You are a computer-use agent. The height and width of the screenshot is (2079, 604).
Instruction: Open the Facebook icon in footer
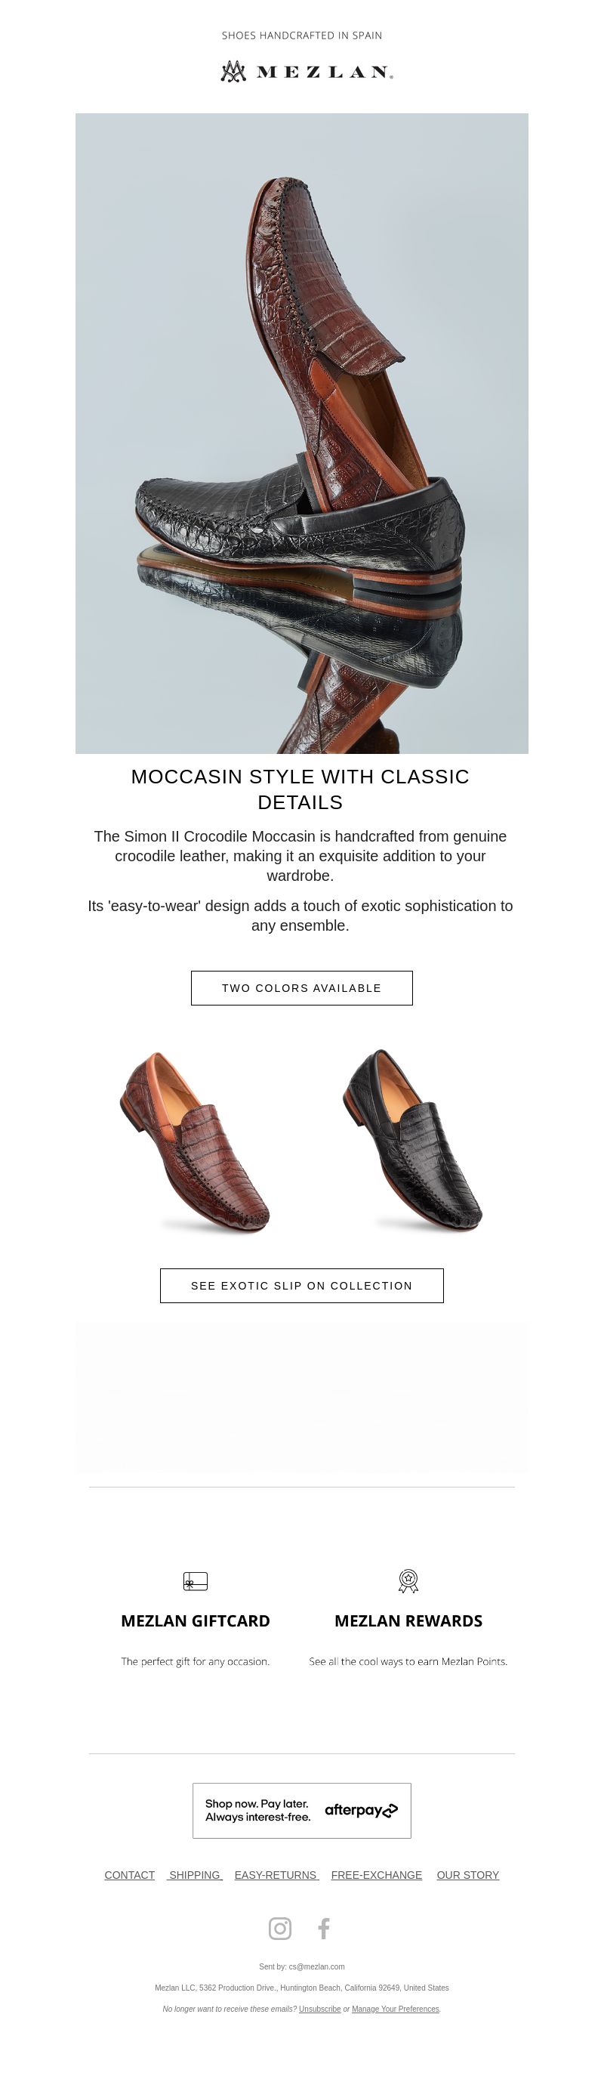click(323, 1928)
